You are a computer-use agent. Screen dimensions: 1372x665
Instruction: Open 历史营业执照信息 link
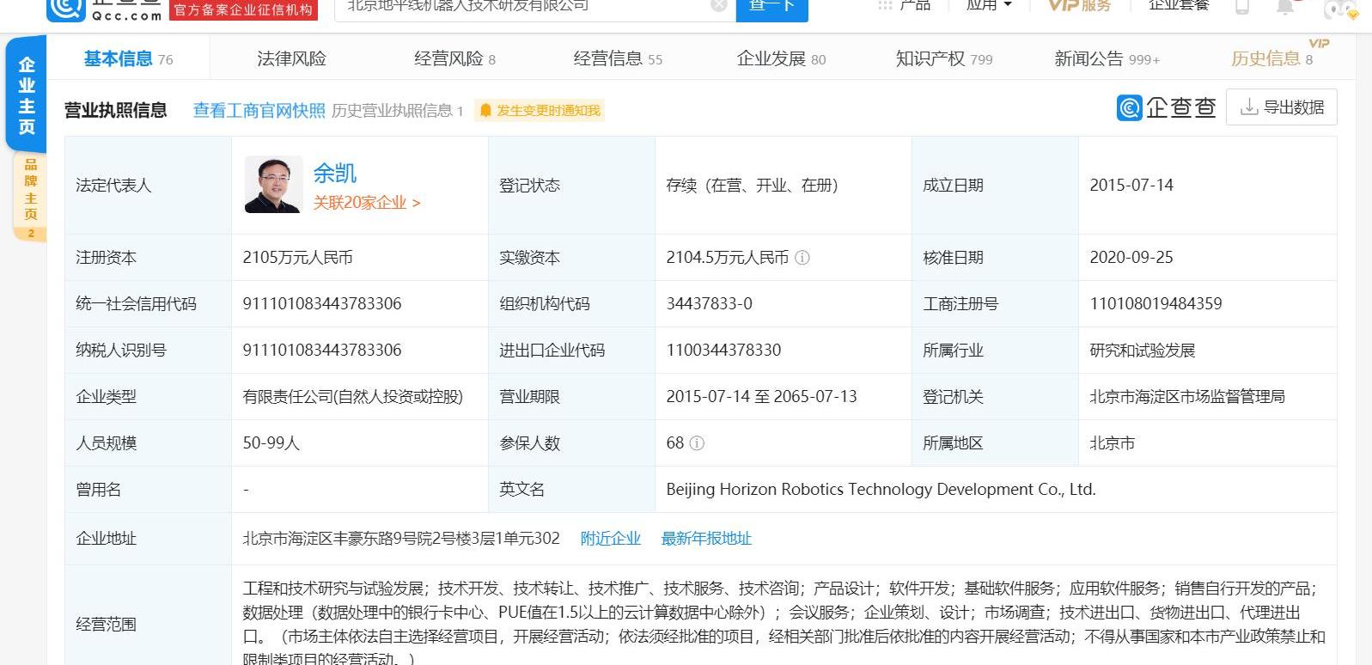(397, 110)
